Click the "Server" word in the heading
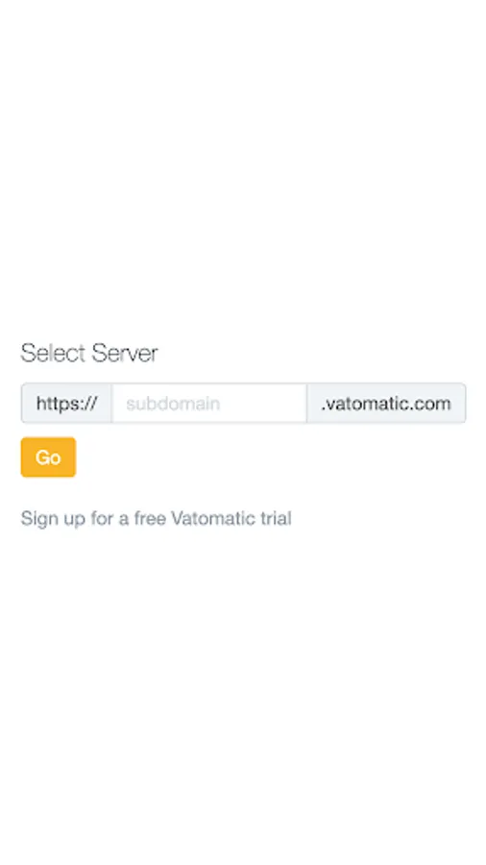The width and height of the screenshot is (486, 865). (125, 353)
